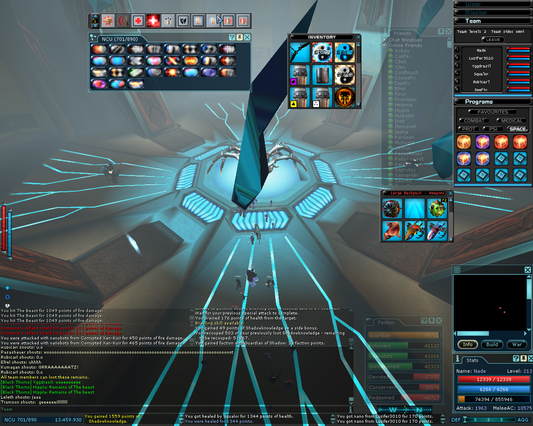533x426 pixels.
Task: Select the orange beast emblem in Inventory
Action: pyautogui.click(x=345, y=97)
